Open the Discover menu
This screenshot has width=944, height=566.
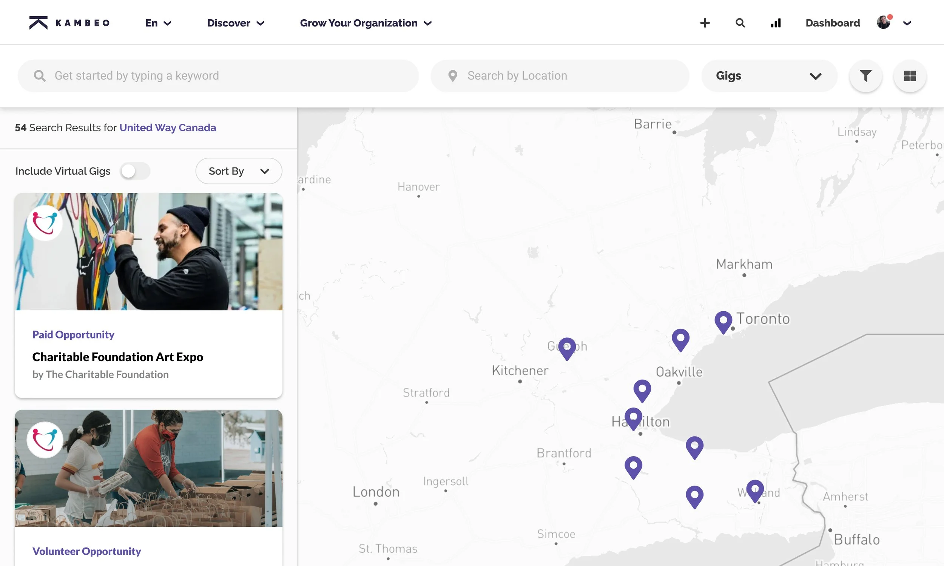(x=235, y=23)
